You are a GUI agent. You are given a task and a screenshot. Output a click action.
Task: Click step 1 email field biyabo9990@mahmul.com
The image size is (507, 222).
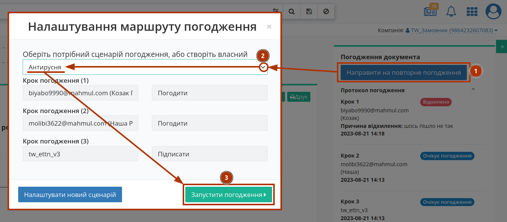coord(80,93)
